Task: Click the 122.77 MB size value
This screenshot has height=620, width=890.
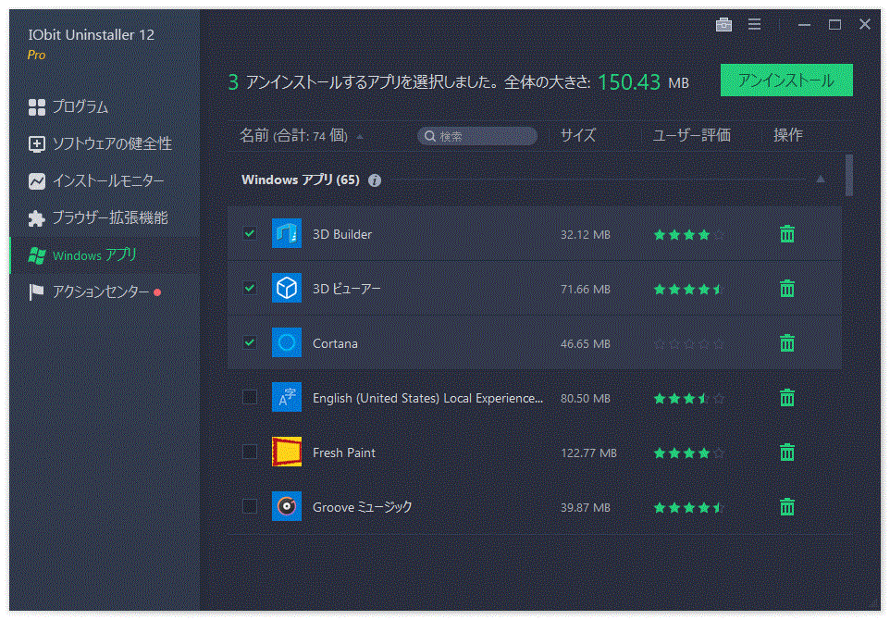Action: (588, 453)
